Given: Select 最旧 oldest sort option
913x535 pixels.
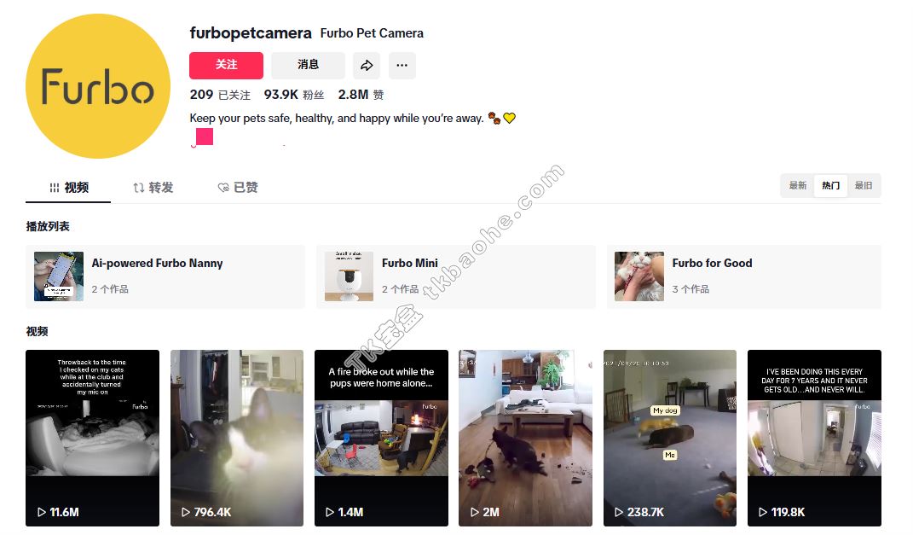Looking at the screenshot, I should click(864, 186).
